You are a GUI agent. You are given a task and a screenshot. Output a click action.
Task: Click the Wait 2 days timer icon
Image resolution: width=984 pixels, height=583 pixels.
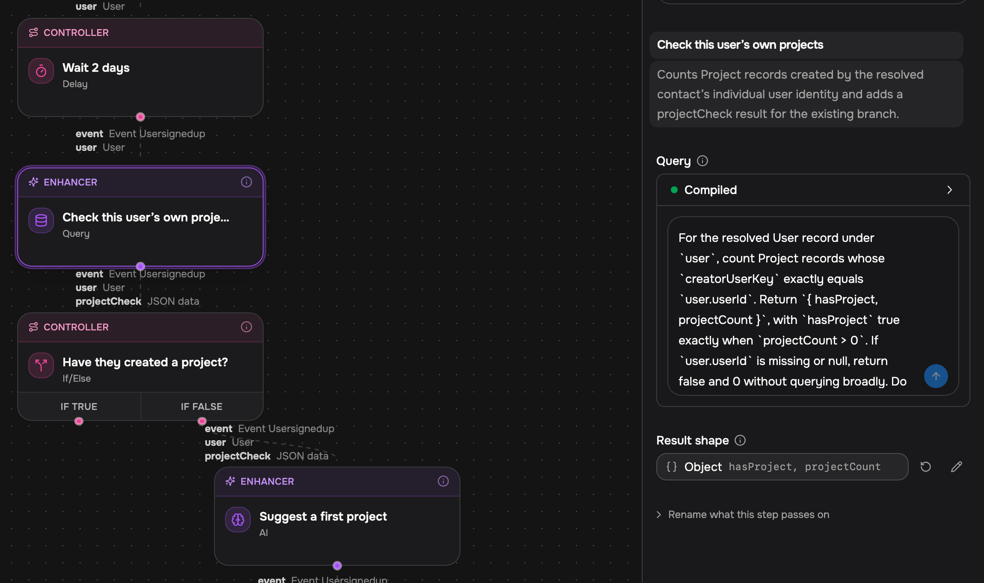point(41,71)
